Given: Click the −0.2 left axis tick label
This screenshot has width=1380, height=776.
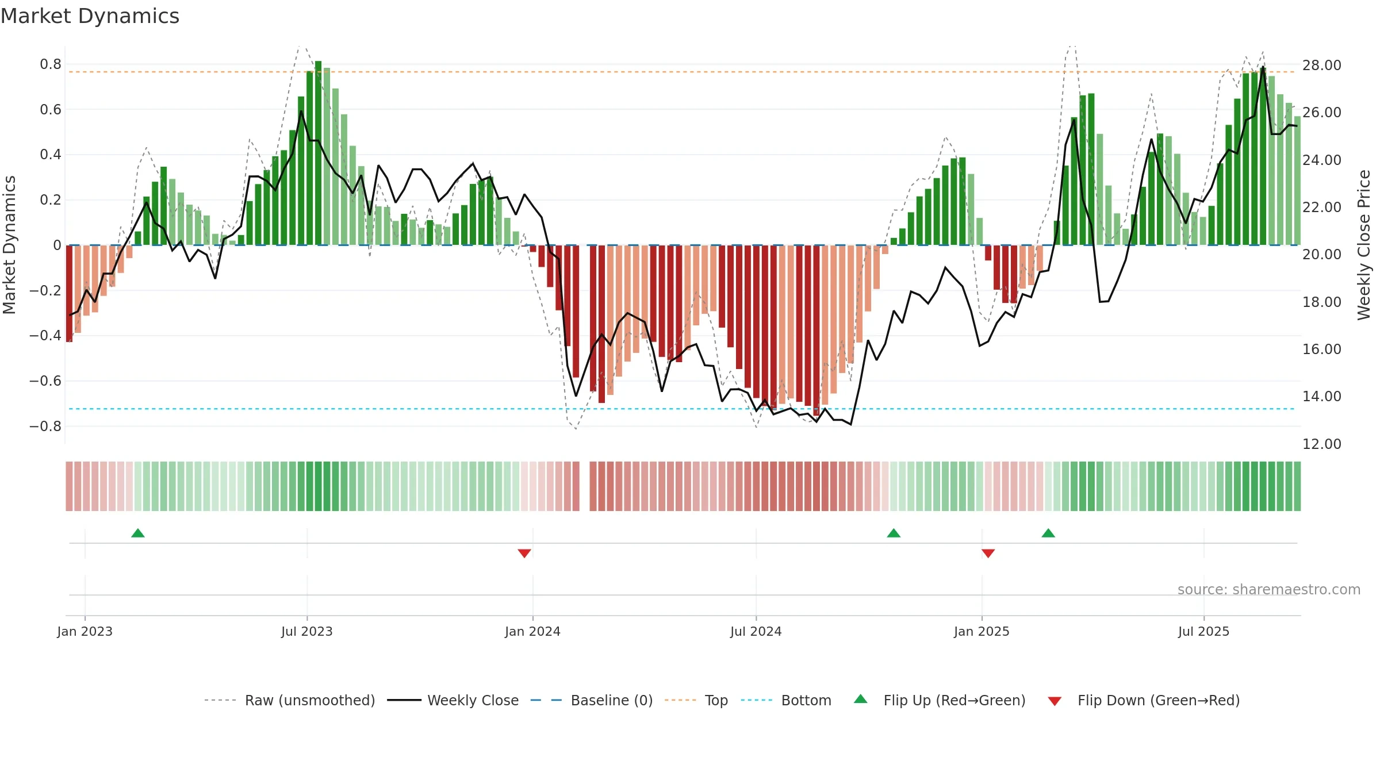Looking at the screenshot, I should coord(45,290).
